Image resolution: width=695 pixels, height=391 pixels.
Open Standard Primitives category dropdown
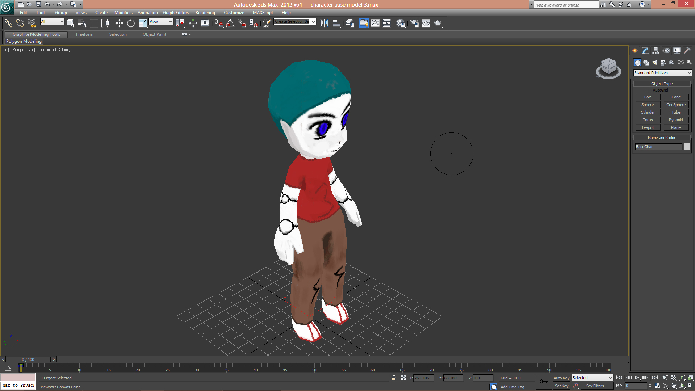662,73
